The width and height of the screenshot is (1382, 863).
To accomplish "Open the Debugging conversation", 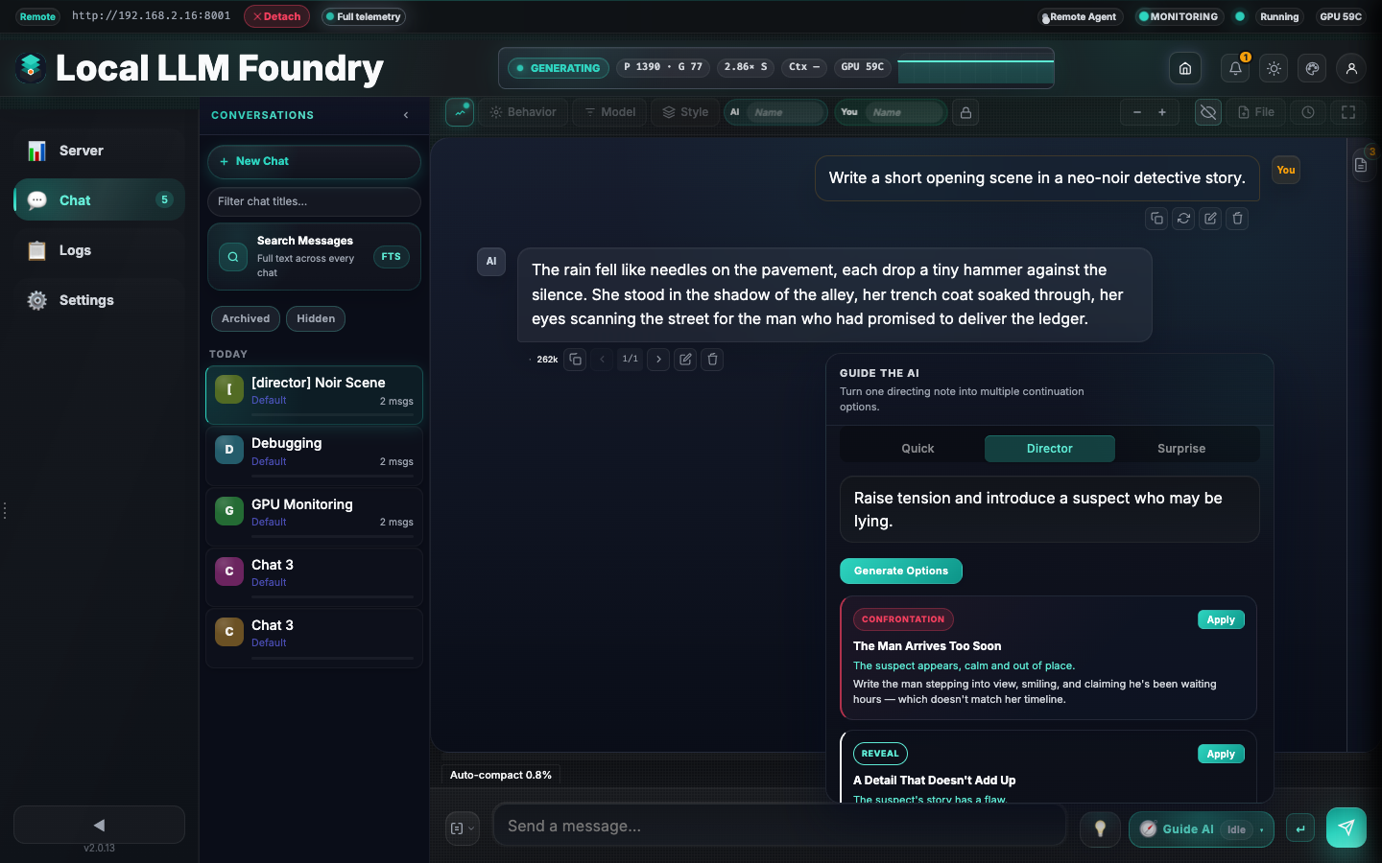I will (x=314, y=455).
